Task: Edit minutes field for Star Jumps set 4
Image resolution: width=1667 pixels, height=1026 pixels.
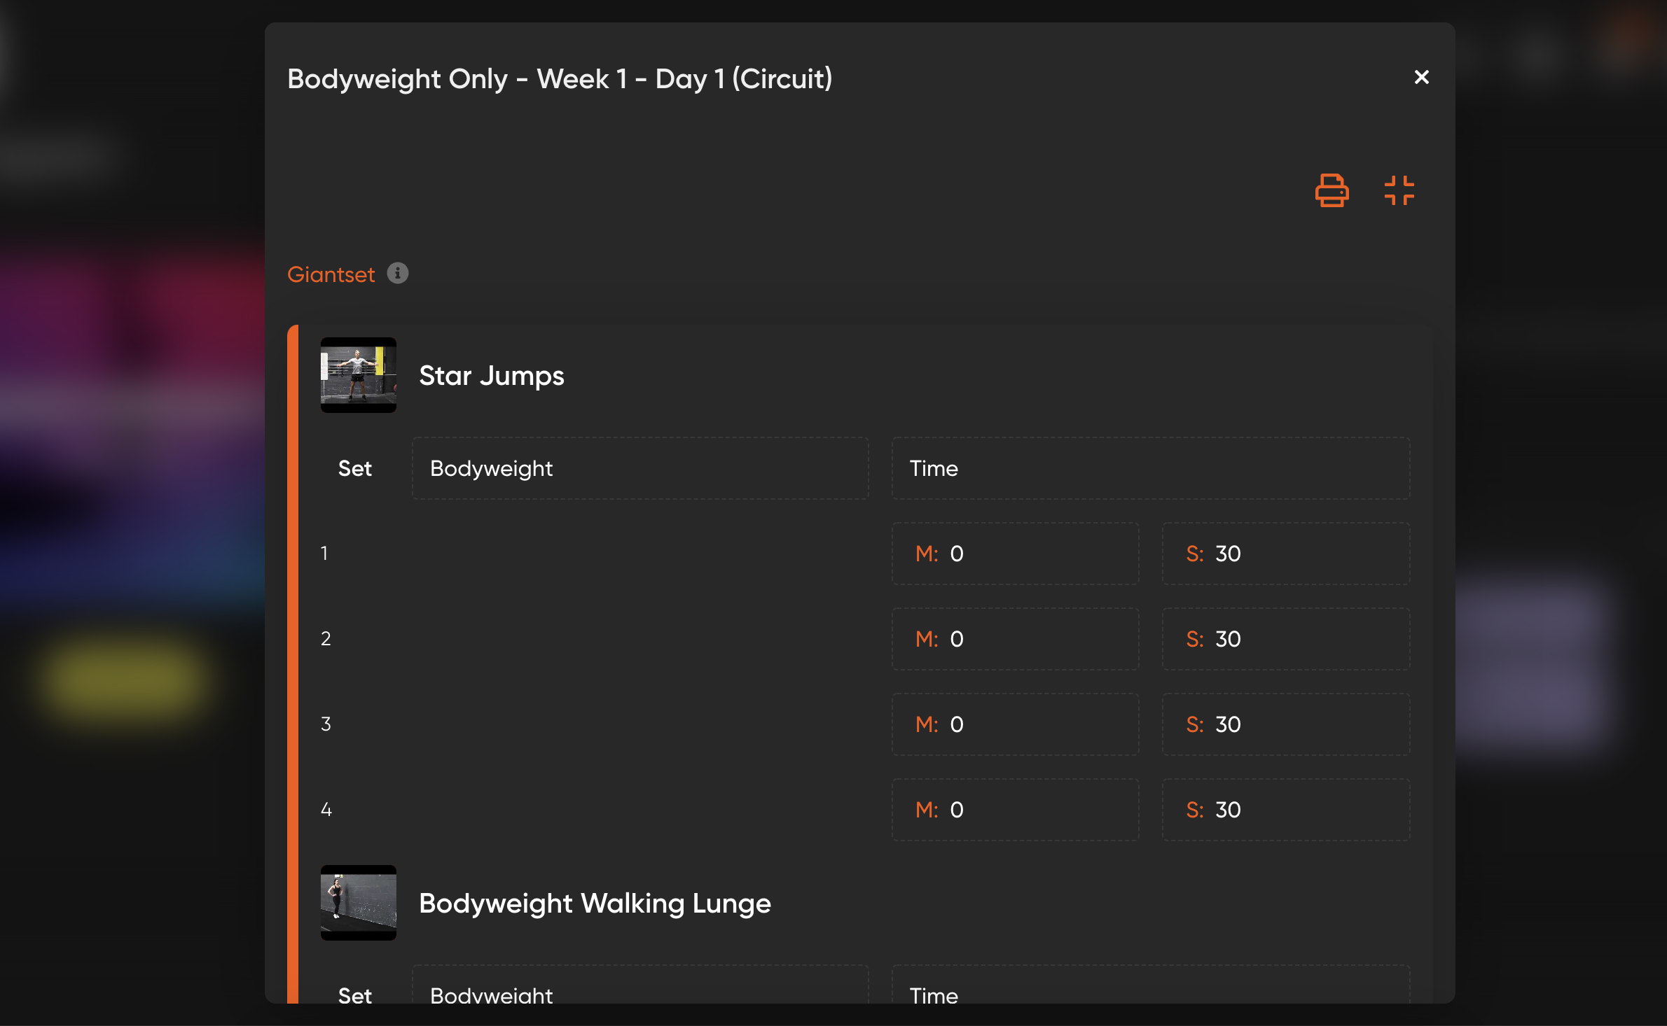Action: (1016, 810)
